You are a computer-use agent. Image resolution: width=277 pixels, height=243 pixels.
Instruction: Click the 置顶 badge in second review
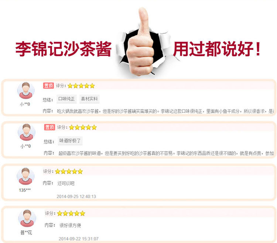[49, 127]
